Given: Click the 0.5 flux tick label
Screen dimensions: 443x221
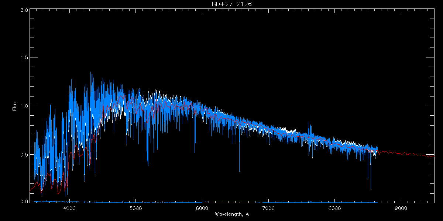Looking at the screenshot, I should [24, 154].
